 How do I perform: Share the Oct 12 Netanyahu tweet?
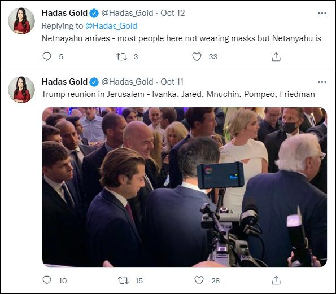(x=276, y=57)
